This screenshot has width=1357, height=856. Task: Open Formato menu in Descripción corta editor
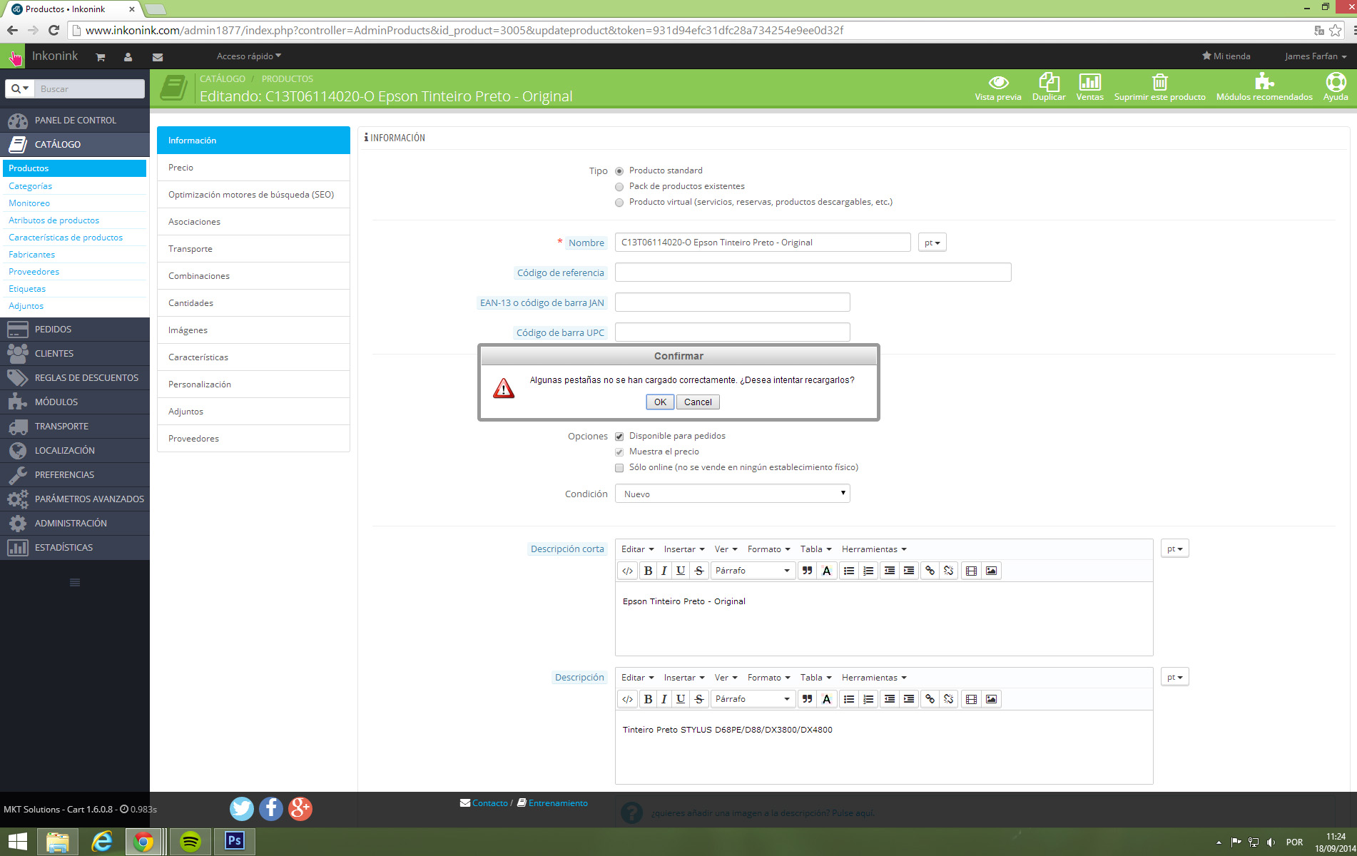click(x=768, y=549)
